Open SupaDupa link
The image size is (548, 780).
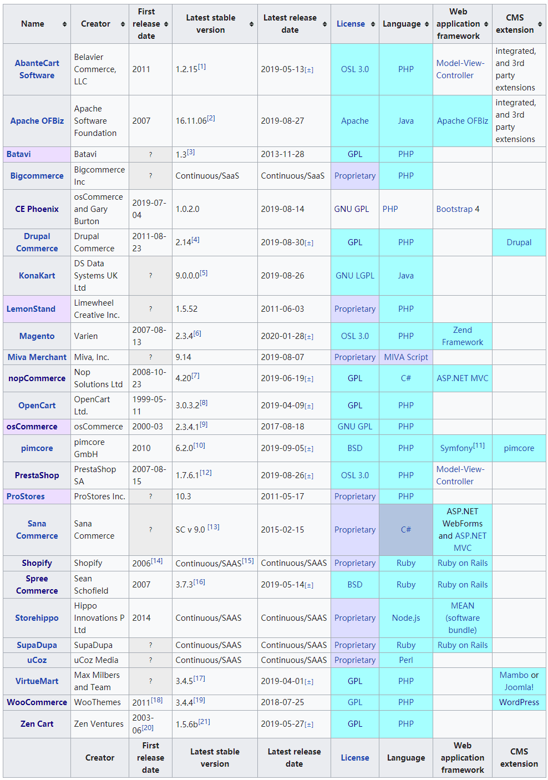point(37,645)
